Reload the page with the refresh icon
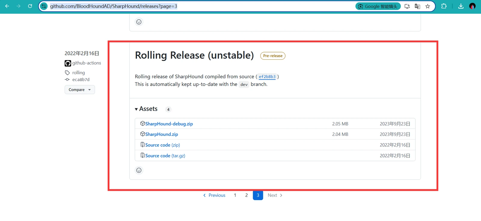481x221 pixels. (30, 6)
